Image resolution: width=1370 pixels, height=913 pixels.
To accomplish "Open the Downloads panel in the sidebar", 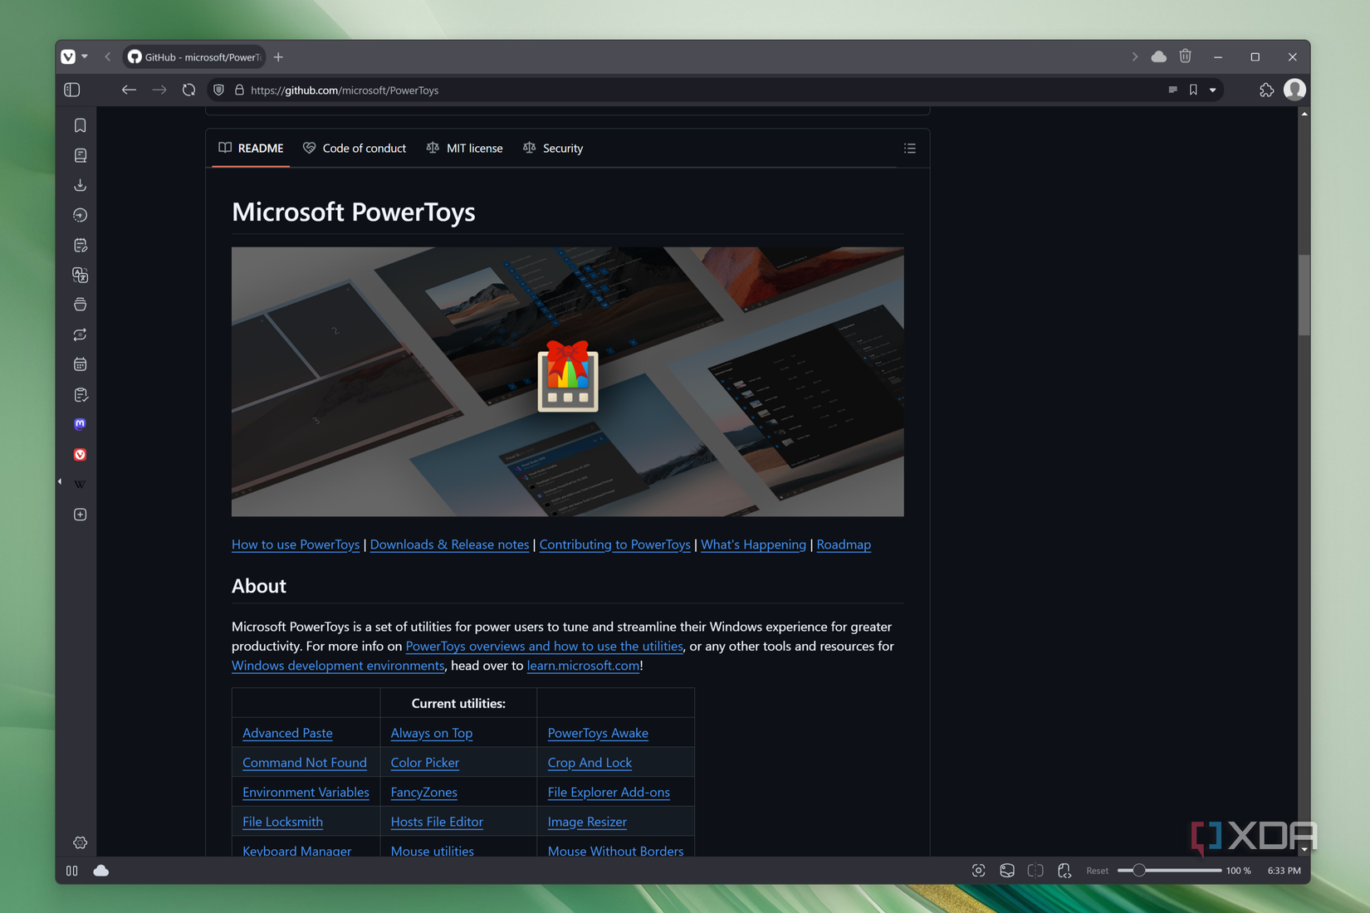I will coord(80,185).
